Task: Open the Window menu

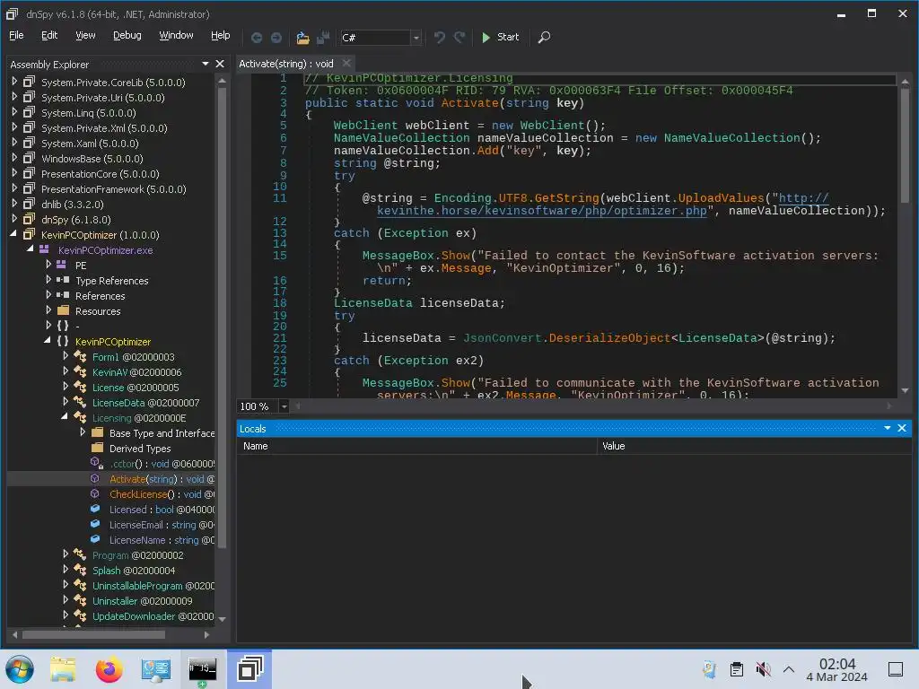Action: [x=176, y=35]
